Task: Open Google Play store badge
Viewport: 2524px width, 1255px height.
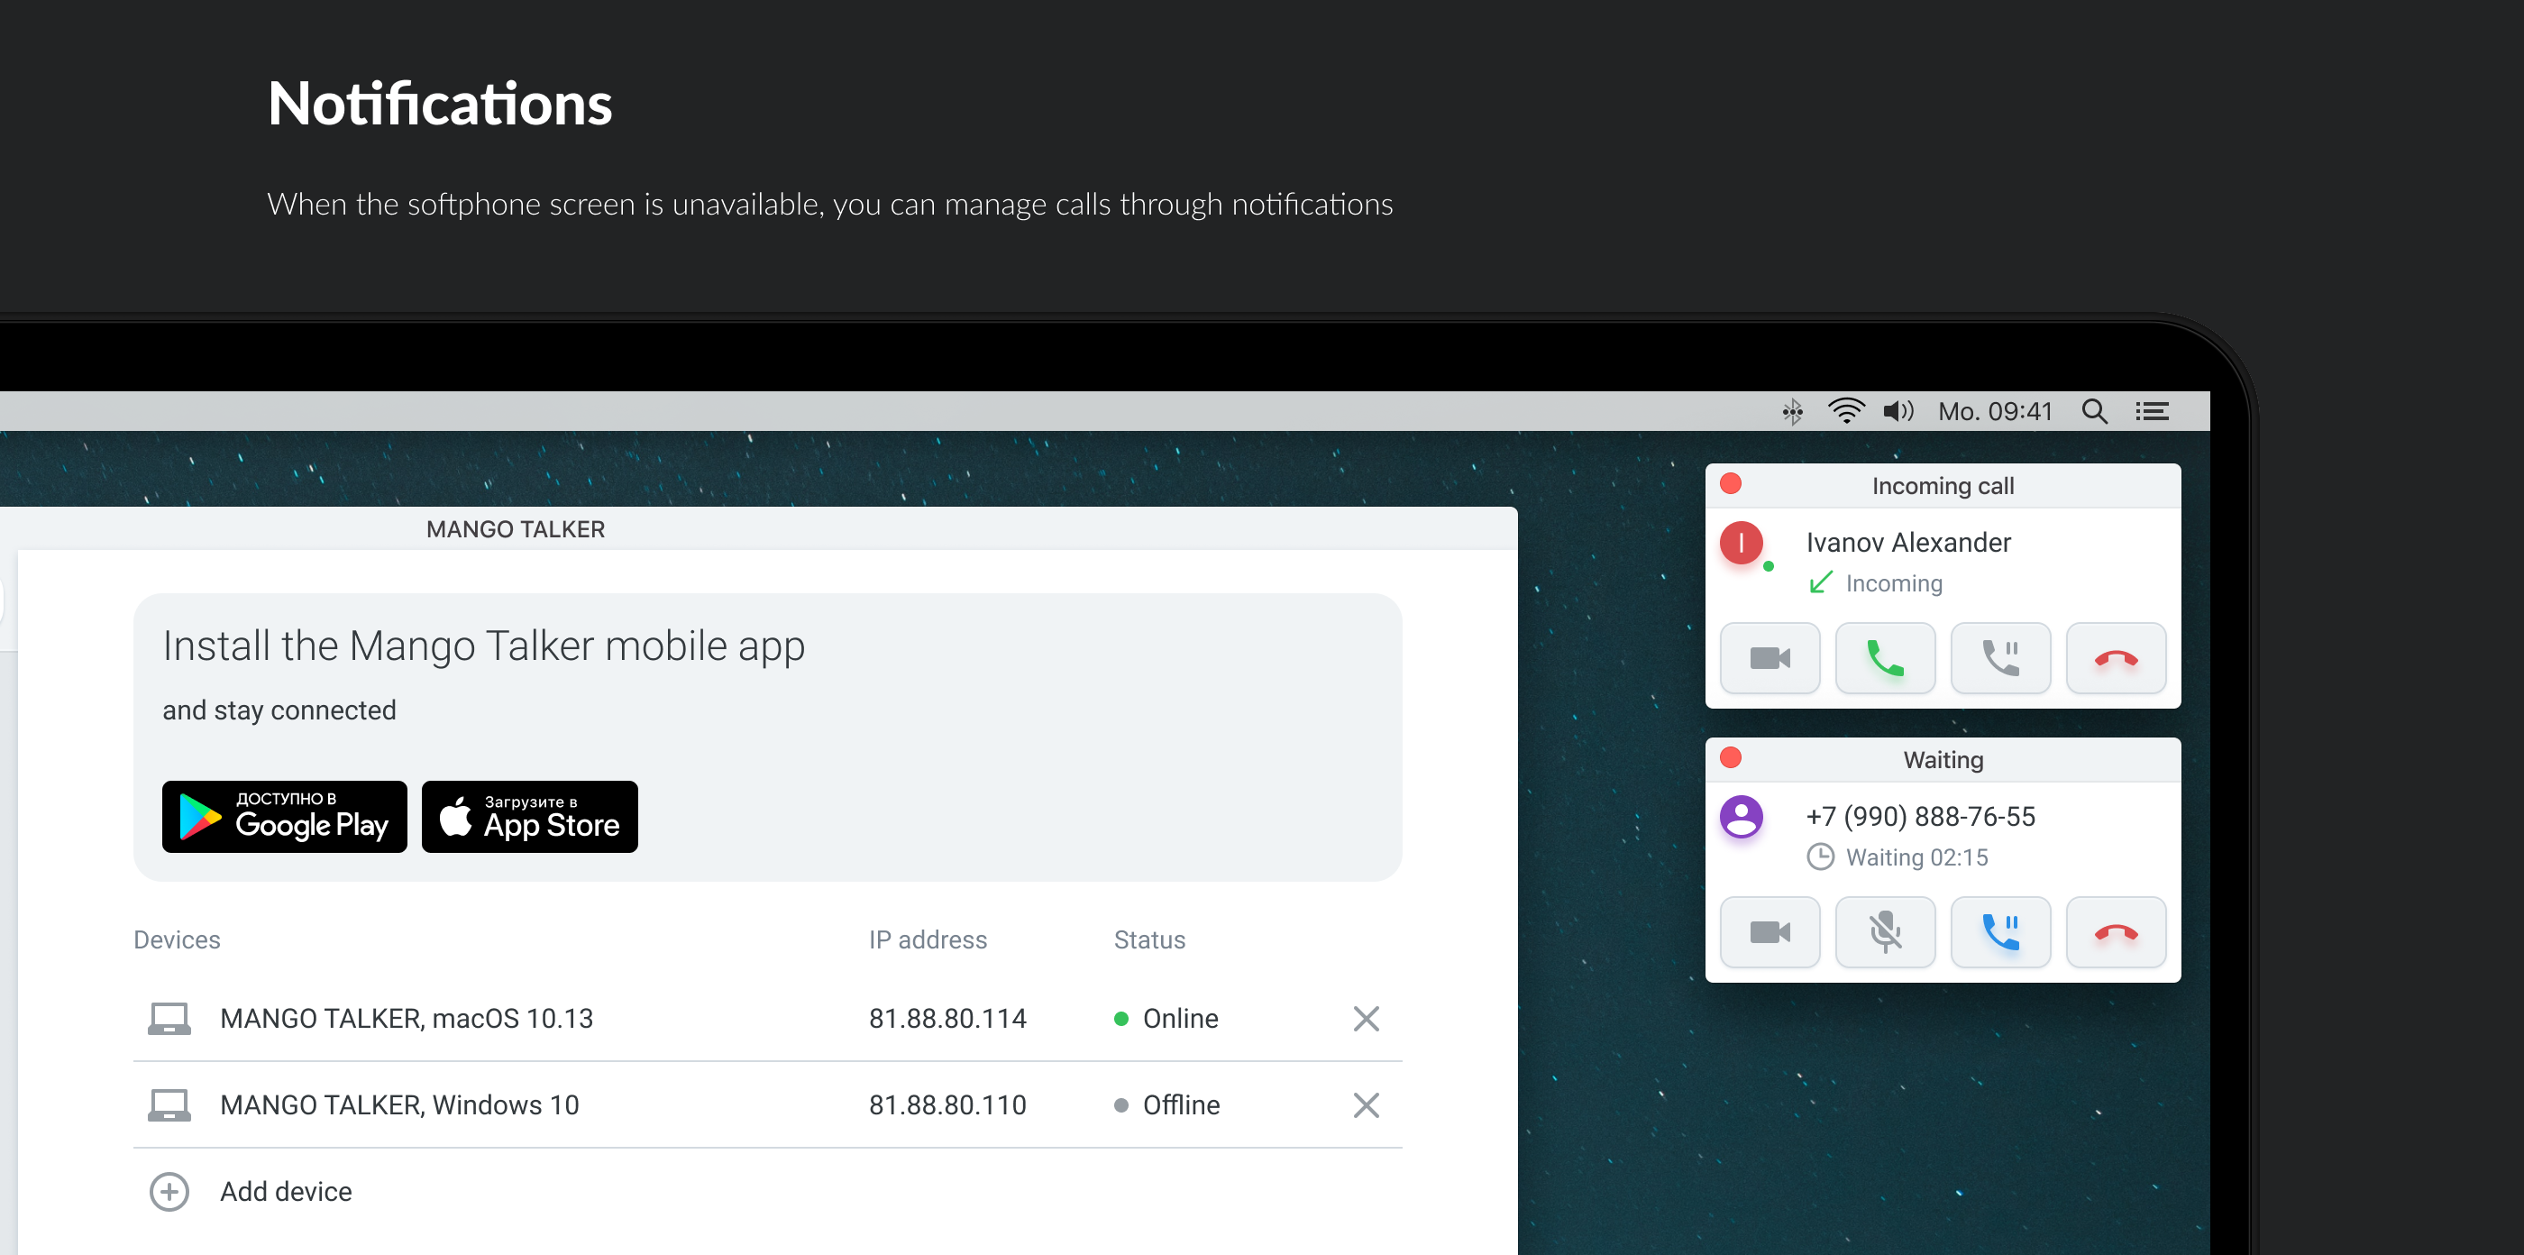Action: tap(285, 817)
